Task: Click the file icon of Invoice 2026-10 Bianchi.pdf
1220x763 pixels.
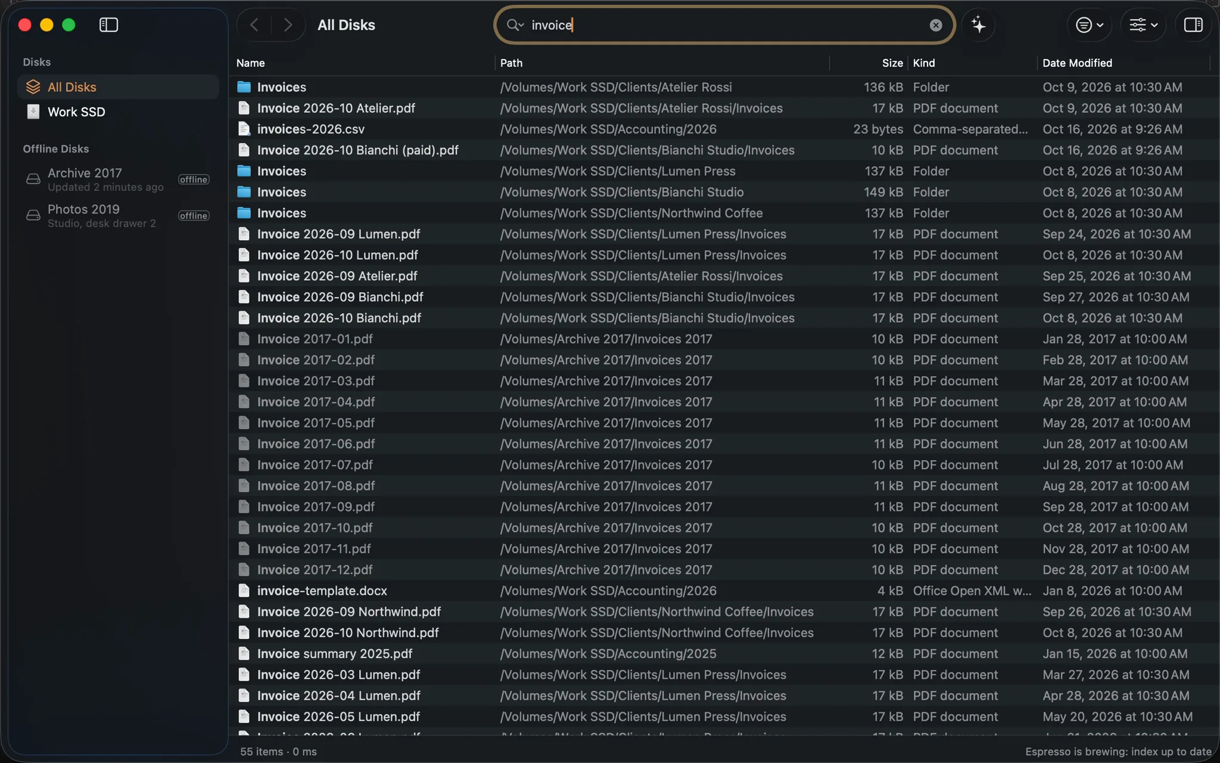Action: click(x=244, y=318)
